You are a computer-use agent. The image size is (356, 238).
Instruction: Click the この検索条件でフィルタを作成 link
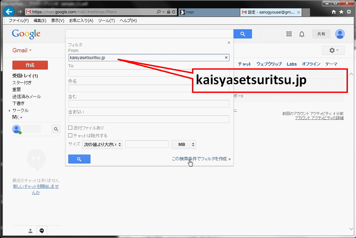coord(201,159)
